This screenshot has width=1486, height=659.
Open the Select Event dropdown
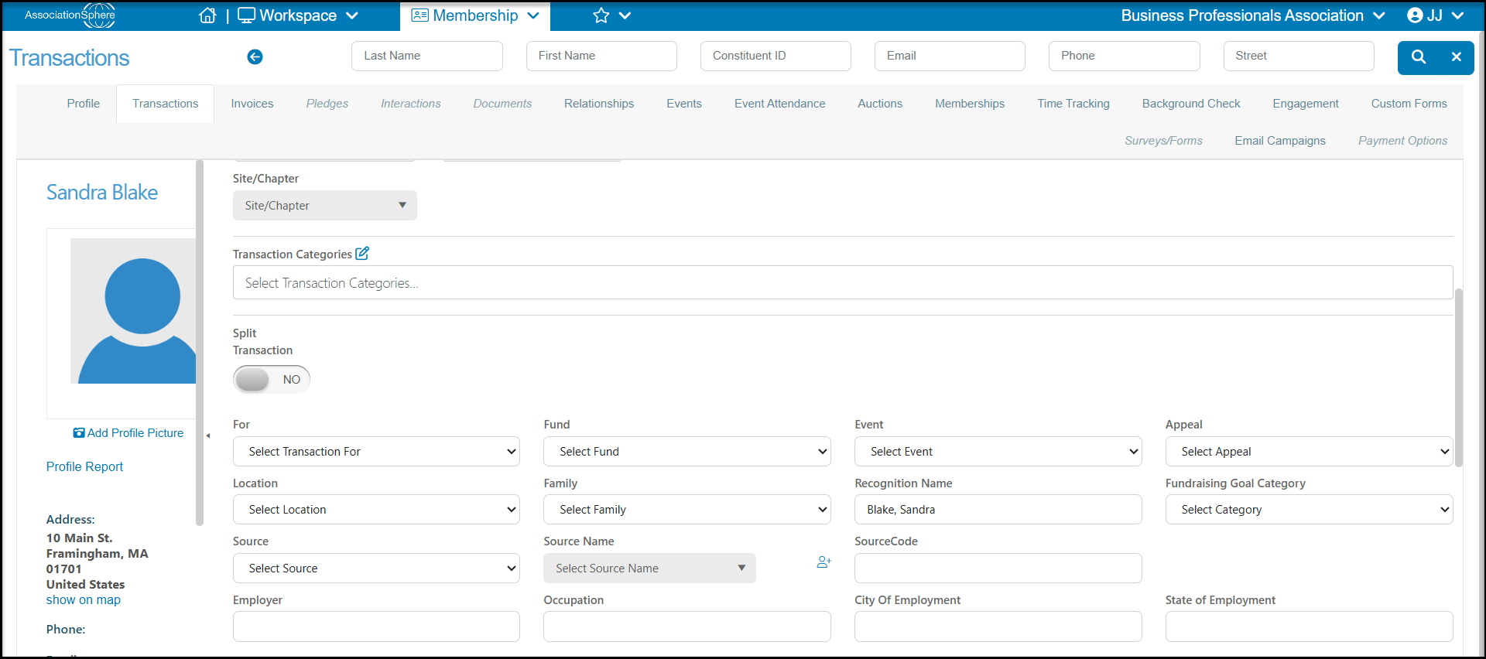point(998,452)
